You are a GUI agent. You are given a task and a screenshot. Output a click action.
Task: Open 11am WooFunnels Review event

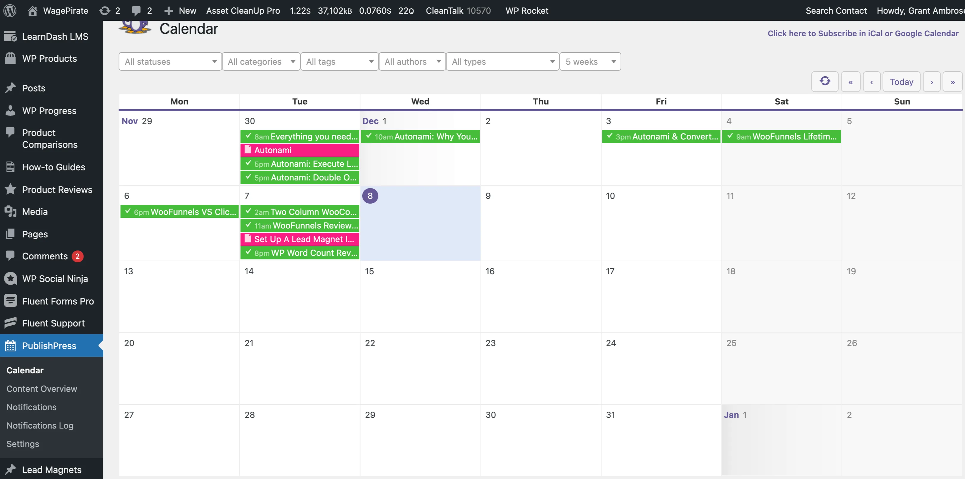[300, 225]
